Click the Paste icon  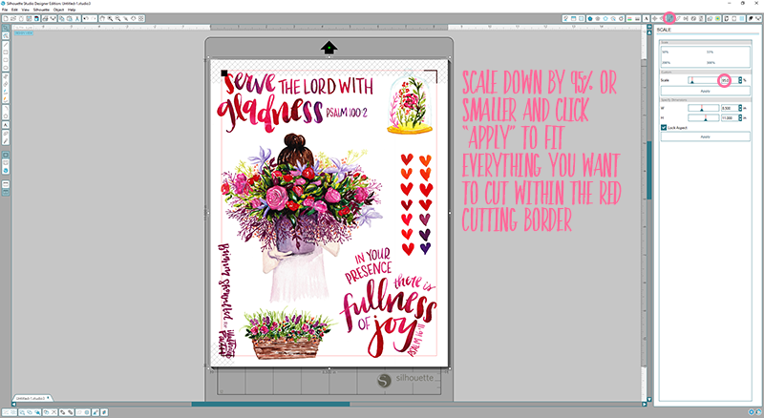[x=69, y=18]
